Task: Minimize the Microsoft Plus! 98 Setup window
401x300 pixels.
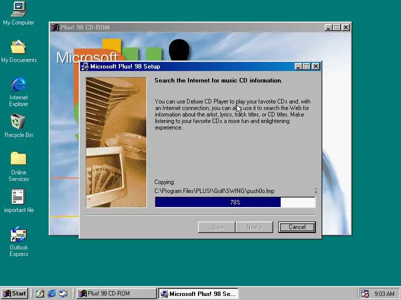Action: pos(298,66)
